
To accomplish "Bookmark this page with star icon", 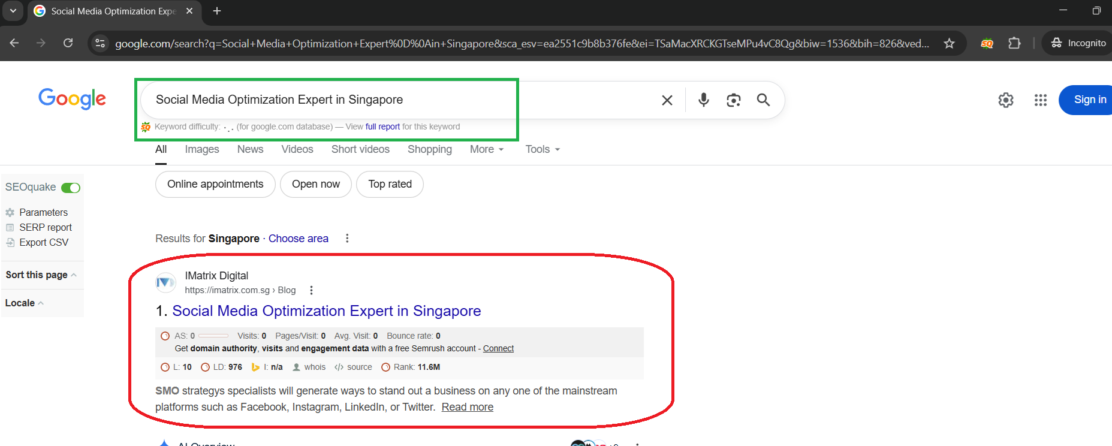I will 949,43.
